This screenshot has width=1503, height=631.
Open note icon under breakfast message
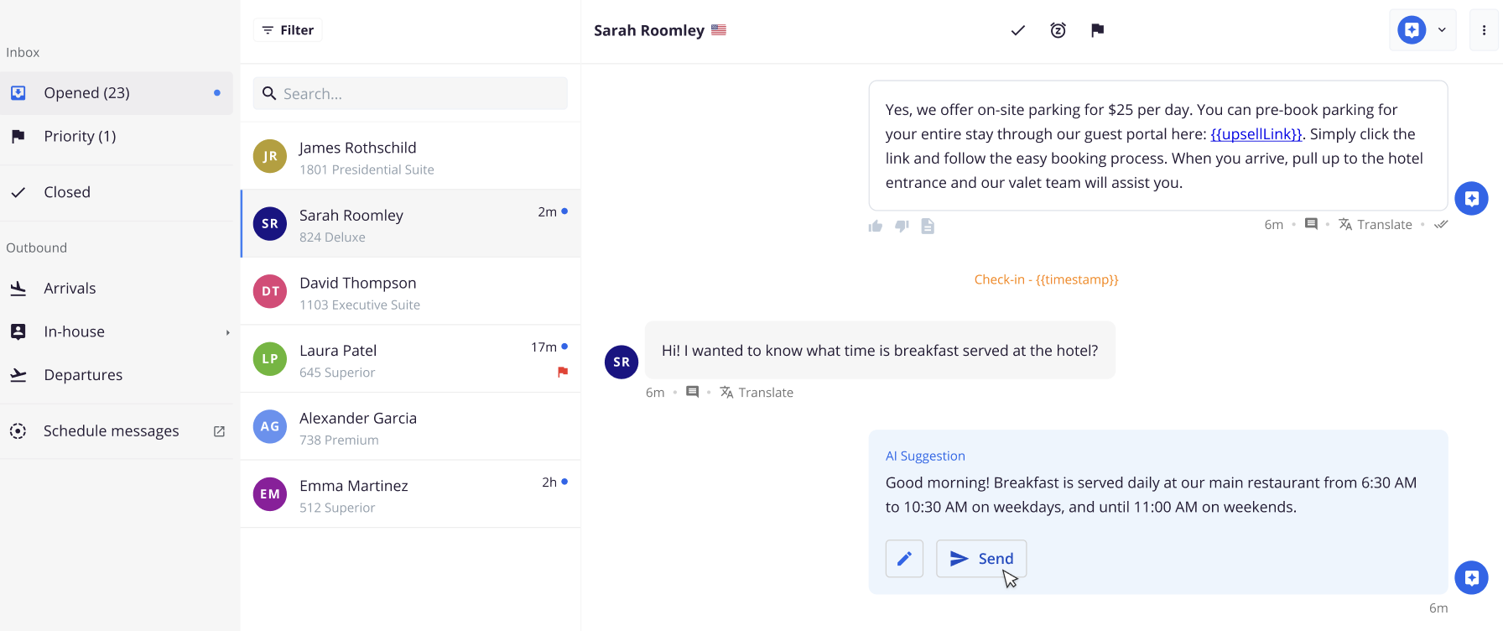692,392
